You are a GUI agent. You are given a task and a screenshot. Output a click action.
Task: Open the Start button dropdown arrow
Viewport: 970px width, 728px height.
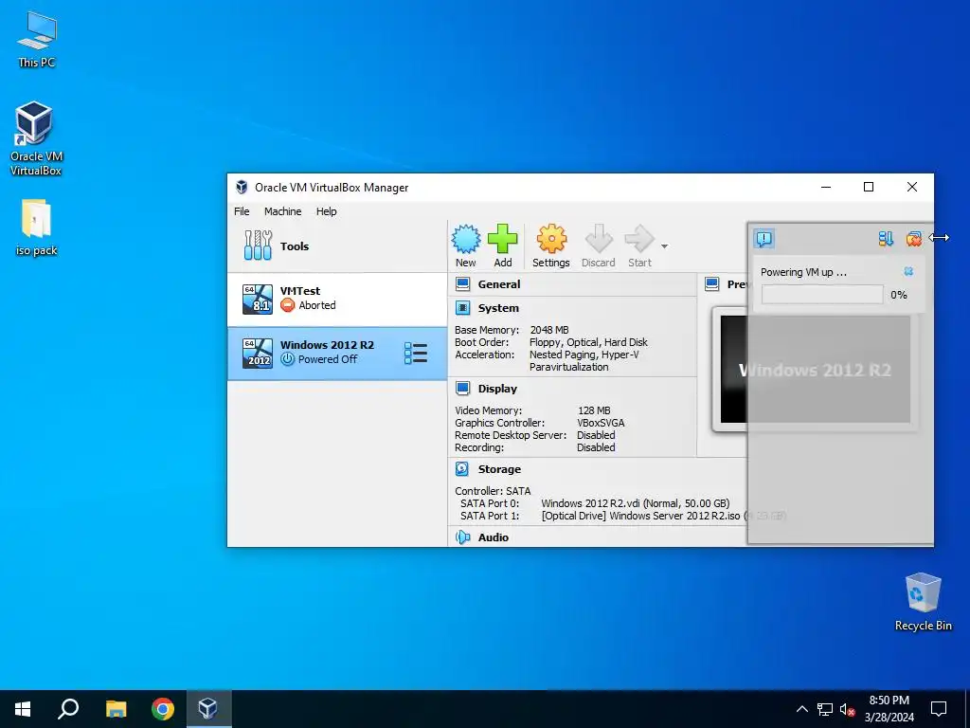[x=664, y=246]
